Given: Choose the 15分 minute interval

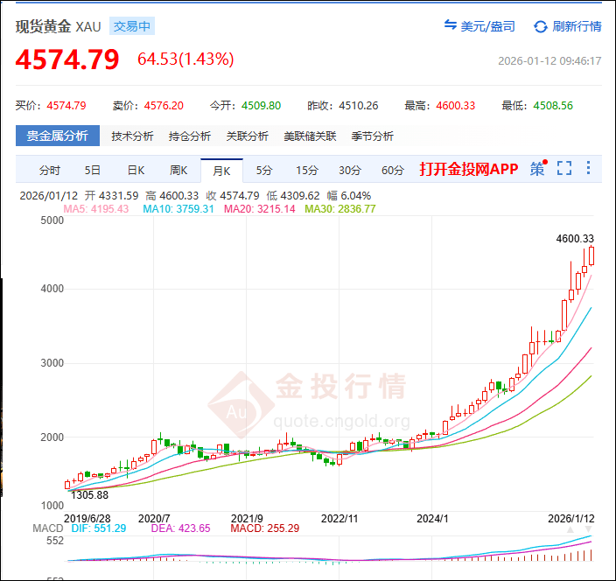Looking at the screenshot, I should click(x=307, y=170).
